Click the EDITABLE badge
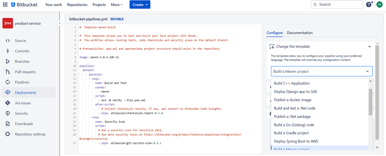 pos(117,19)
